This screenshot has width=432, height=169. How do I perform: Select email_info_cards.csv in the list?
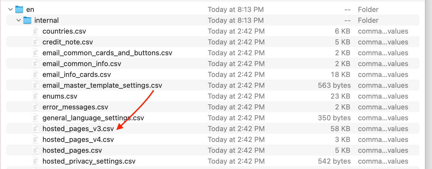pyautogui.click(x=77, y=74)
